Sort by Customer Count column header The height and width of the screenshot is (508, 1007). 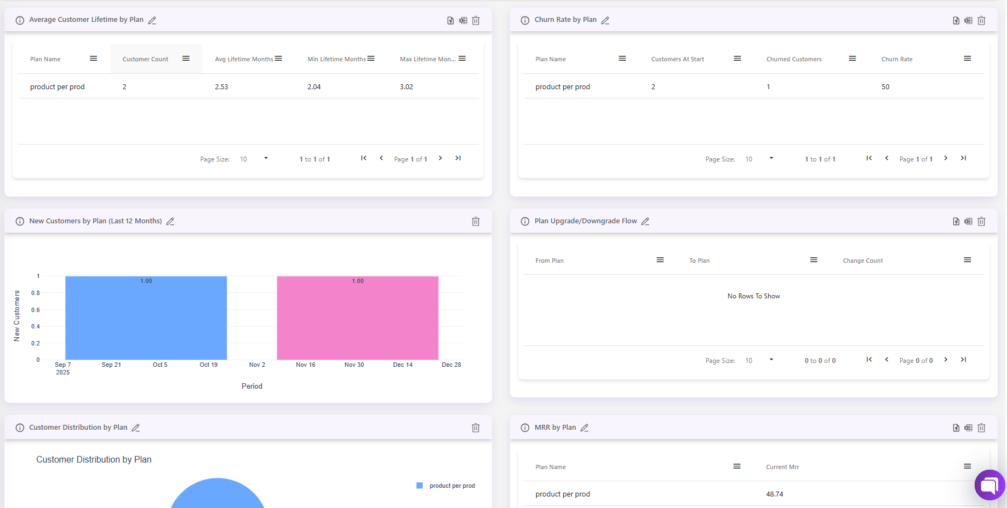(x=145, y=59)
